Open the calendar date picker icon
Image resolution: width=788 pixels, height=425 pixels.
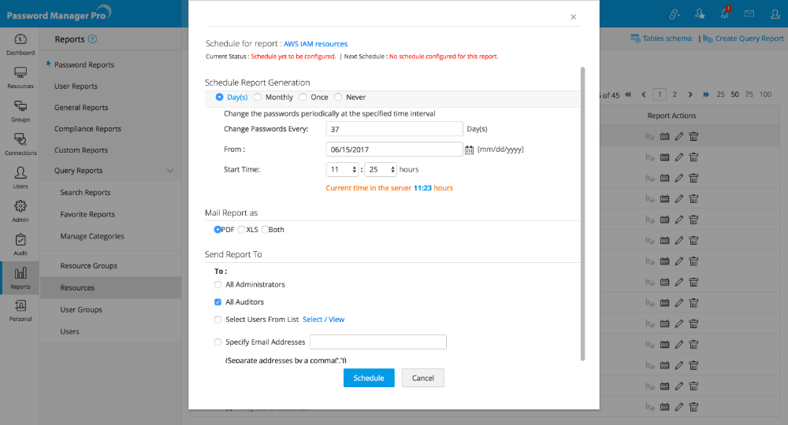pos(470,150)
